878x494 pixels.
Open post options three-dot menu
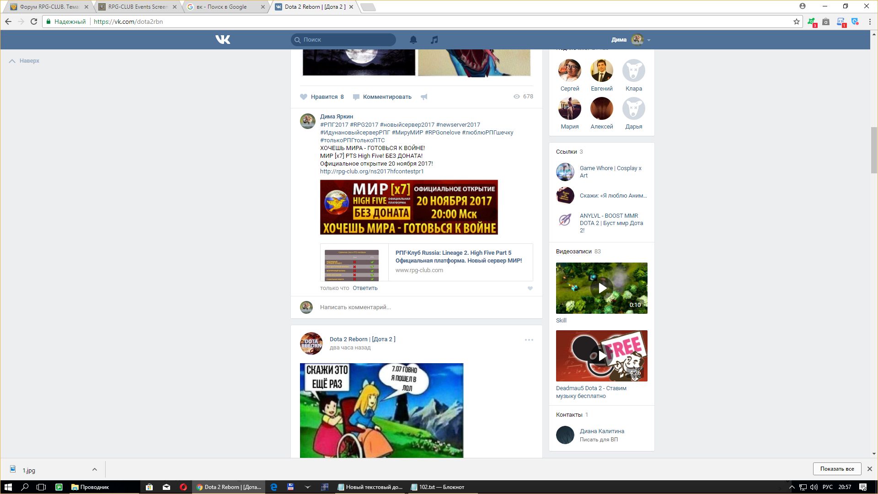[x=529, y=340]
